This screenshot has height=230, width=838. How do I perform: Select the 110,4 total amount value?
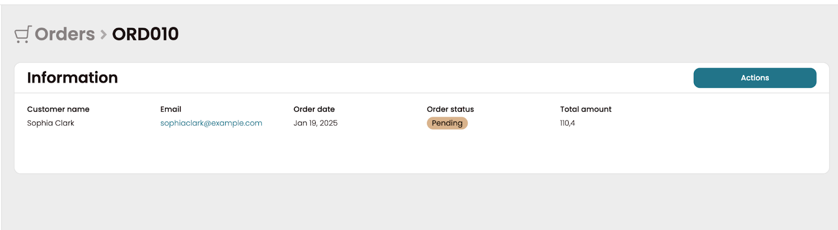pos(567,123)
